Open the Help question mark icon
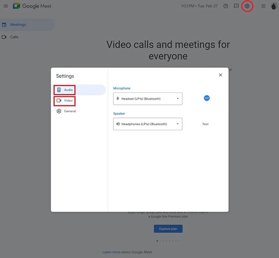The width and height of the screenshot is (279, 258). click(226, 6)
